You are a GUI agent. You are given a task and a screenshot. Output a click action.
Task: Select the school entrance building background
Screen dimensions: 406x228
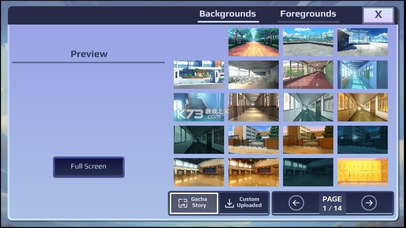pyautogui.click(x=199, y=75)
